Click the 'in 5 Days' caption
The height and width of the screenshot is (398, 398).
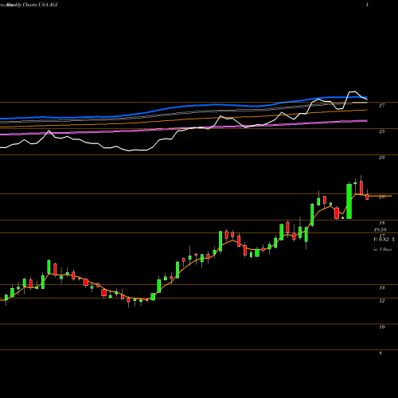click(382, 249)
